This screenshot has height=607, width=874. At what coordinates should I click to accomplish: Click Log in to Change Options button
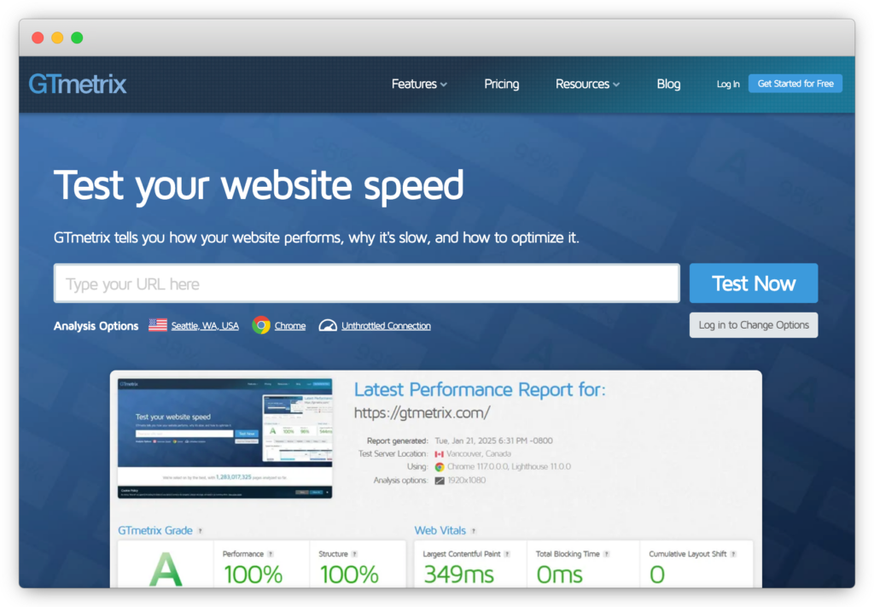(x=753, y=325)
